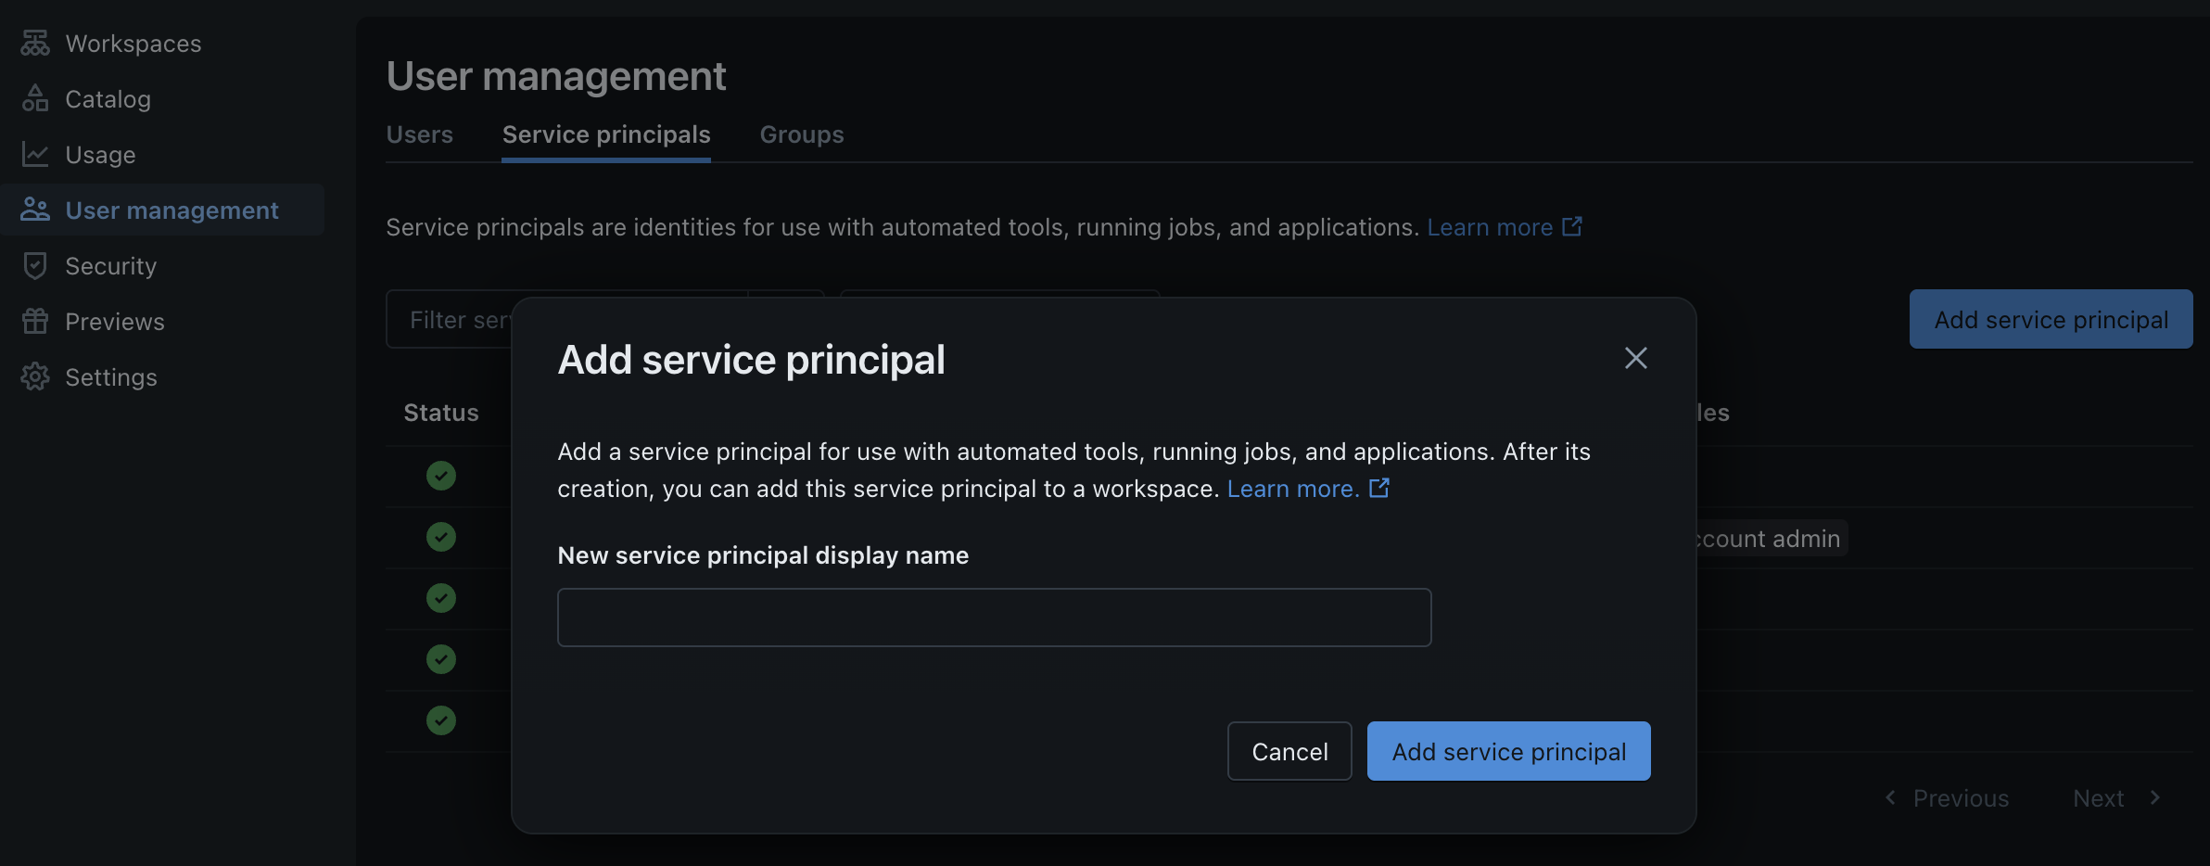The width and height of the screenshot is (2210, 866).
Task: Click the external-link icon after Learn more
Action: 1572,226
